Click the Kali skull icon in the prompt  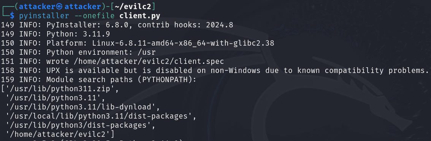pos(59,6)
